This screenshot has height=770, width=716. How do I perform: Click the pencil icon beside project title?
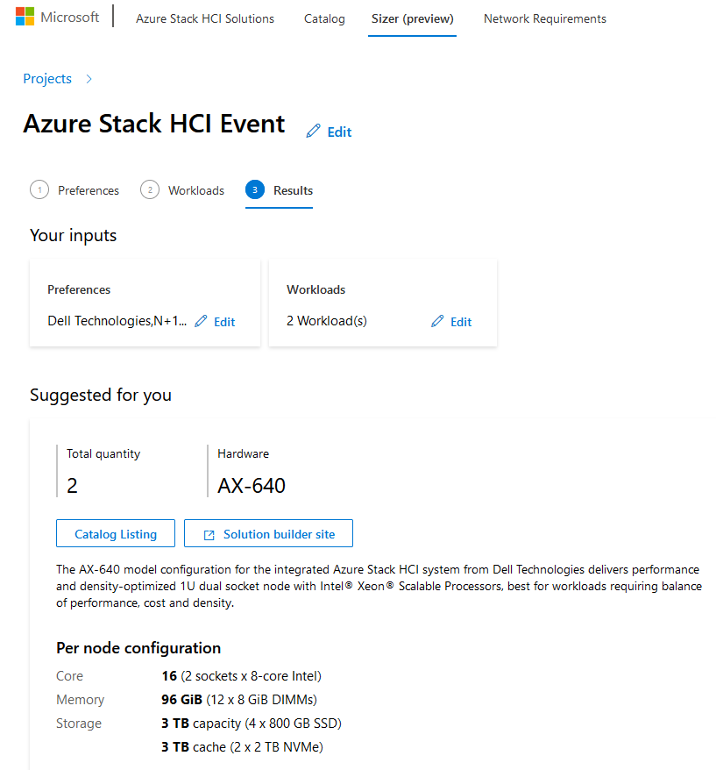[313, 132]
